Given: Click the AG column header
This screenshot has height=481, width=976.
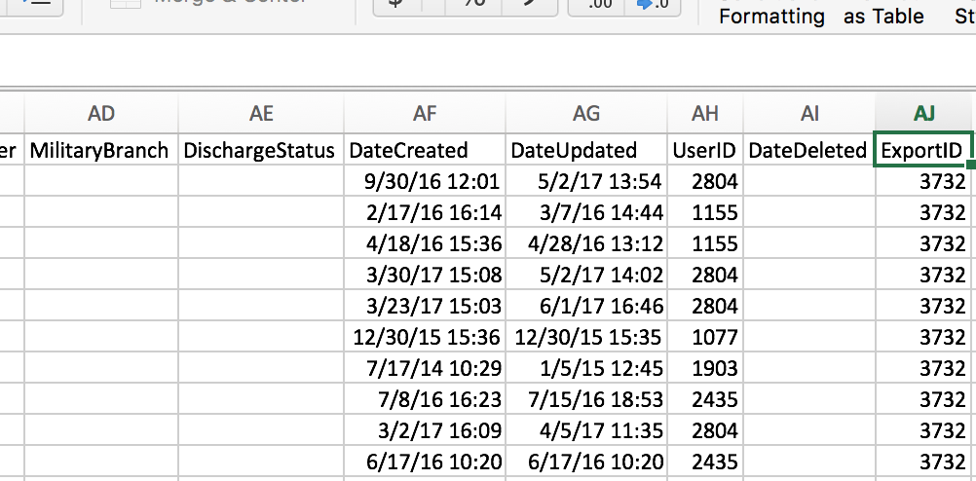Looking at the screenshot, I should [x=586, y=114].
